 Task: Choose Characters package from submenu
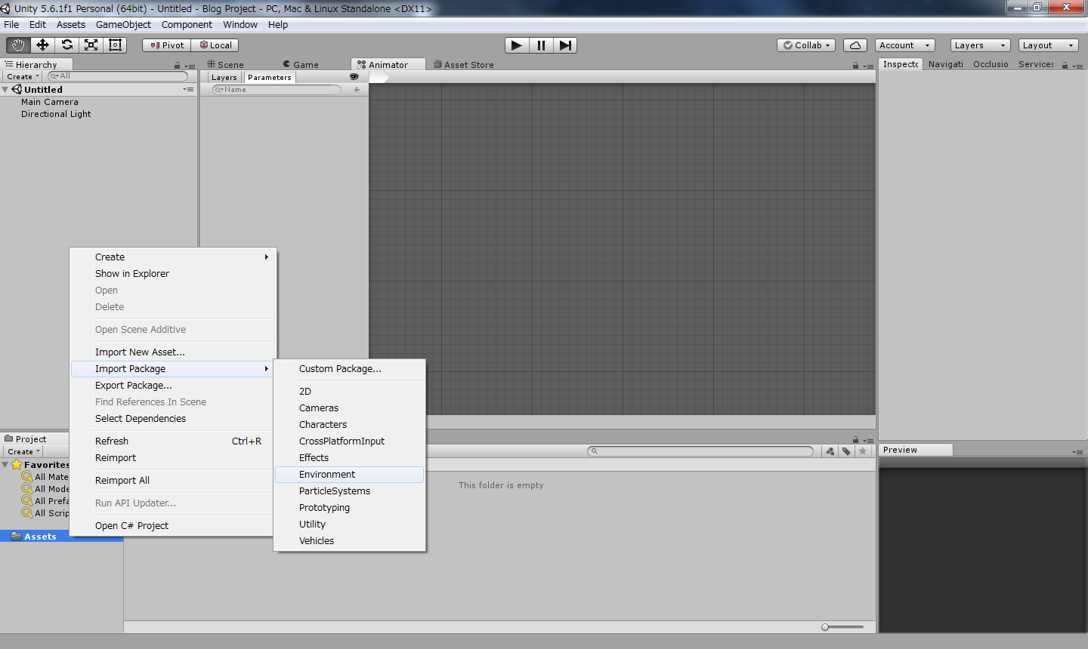(x=349, y=425)
